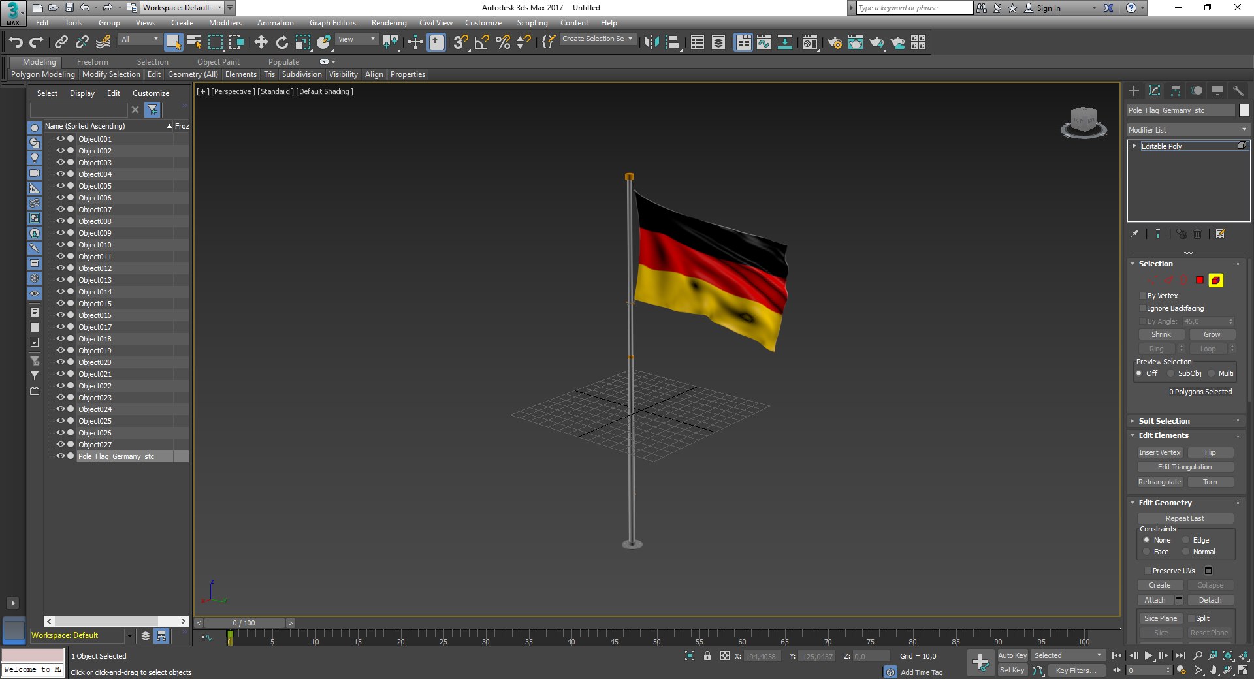Click the Flip button in Edit Elements
1254x679 pixels.
(1210, 452)
